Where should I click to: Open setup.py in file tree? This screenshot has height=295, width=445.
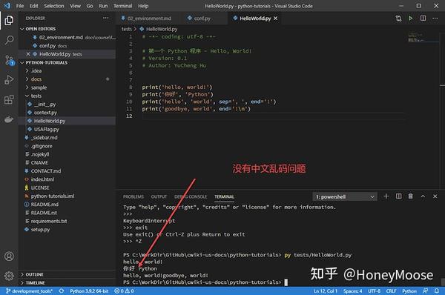pos(40,230)
